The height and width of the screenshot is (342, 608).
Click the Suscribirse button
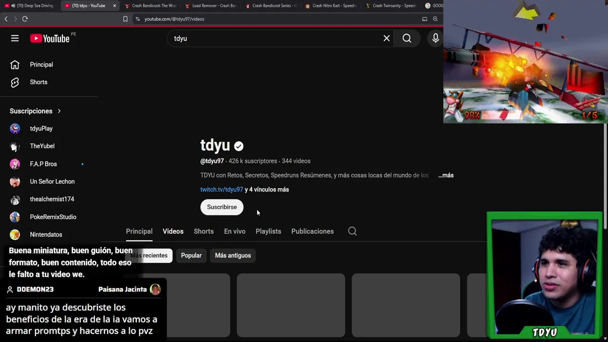[222, 207]
